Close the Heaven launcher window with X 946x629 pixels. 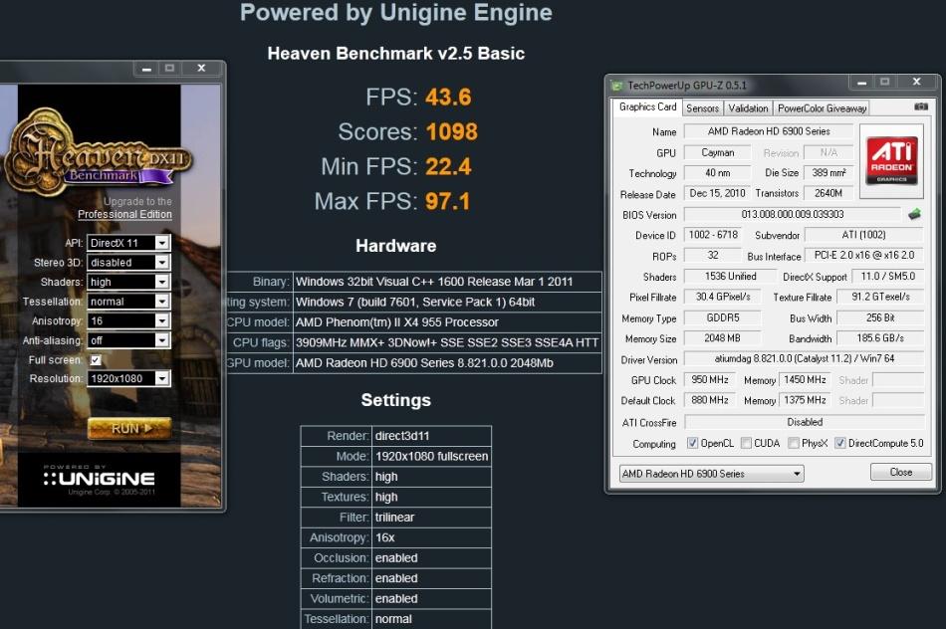201,69
